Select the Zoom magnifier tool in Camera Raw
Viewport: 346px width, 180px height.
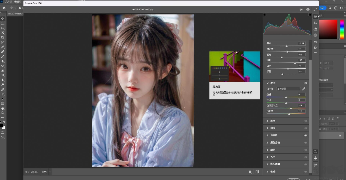315,152
